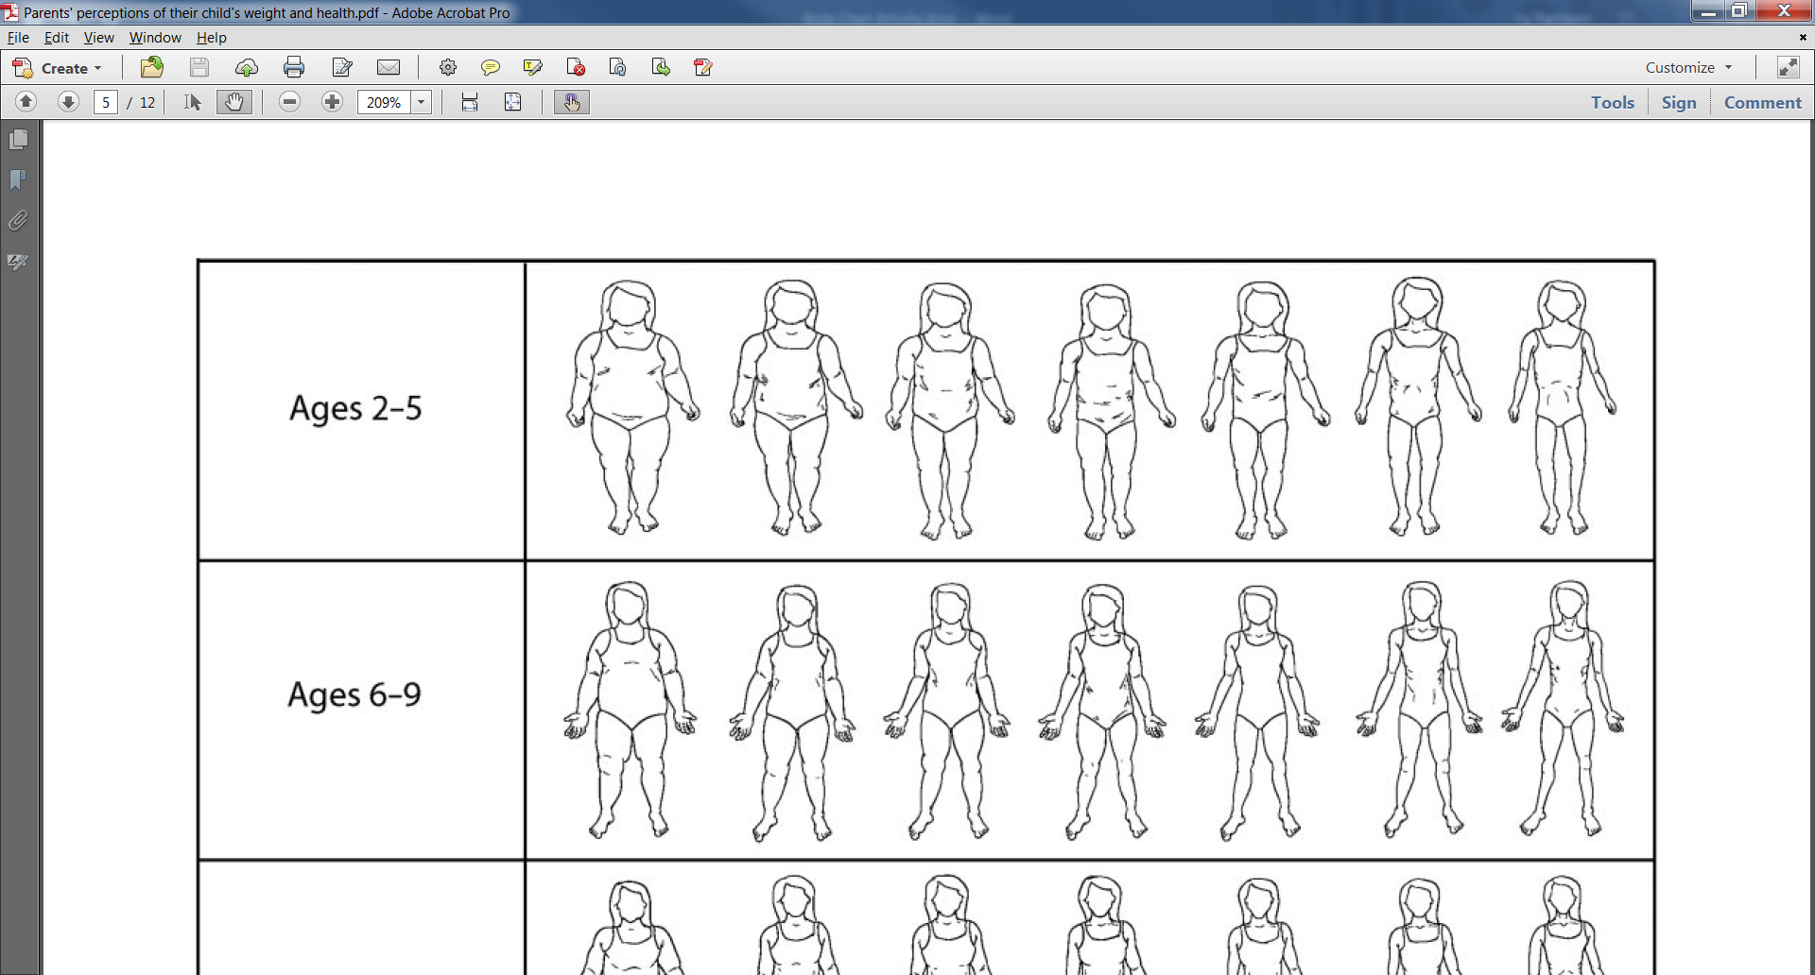Screen dimensions: 1815x975
Task: Click the "Ages 2–5" row label
Action: pyautogui.click(x=355, y=408)
